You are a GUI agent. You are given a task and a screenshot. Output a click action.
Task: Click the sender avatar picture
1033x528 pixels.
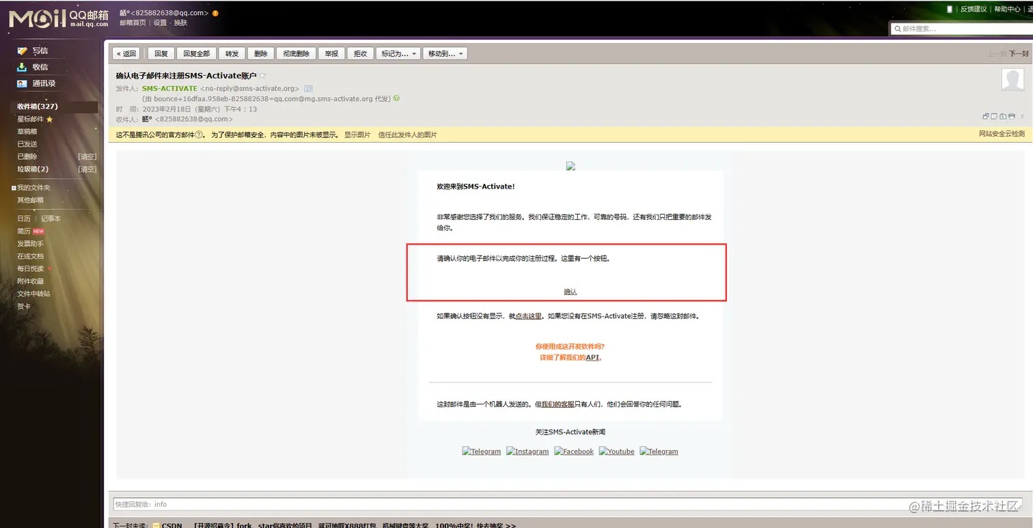point(1013,80)
